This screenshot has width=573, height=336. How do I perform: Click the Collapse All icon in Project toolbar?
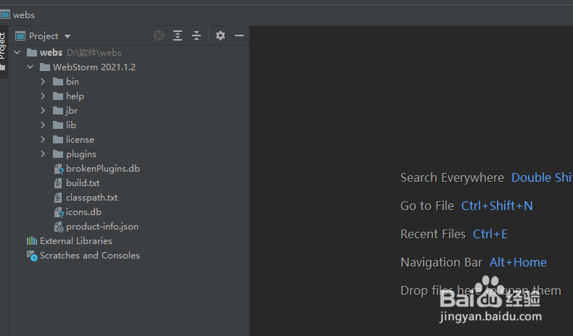pyautogui.click(x=197, y=35)
